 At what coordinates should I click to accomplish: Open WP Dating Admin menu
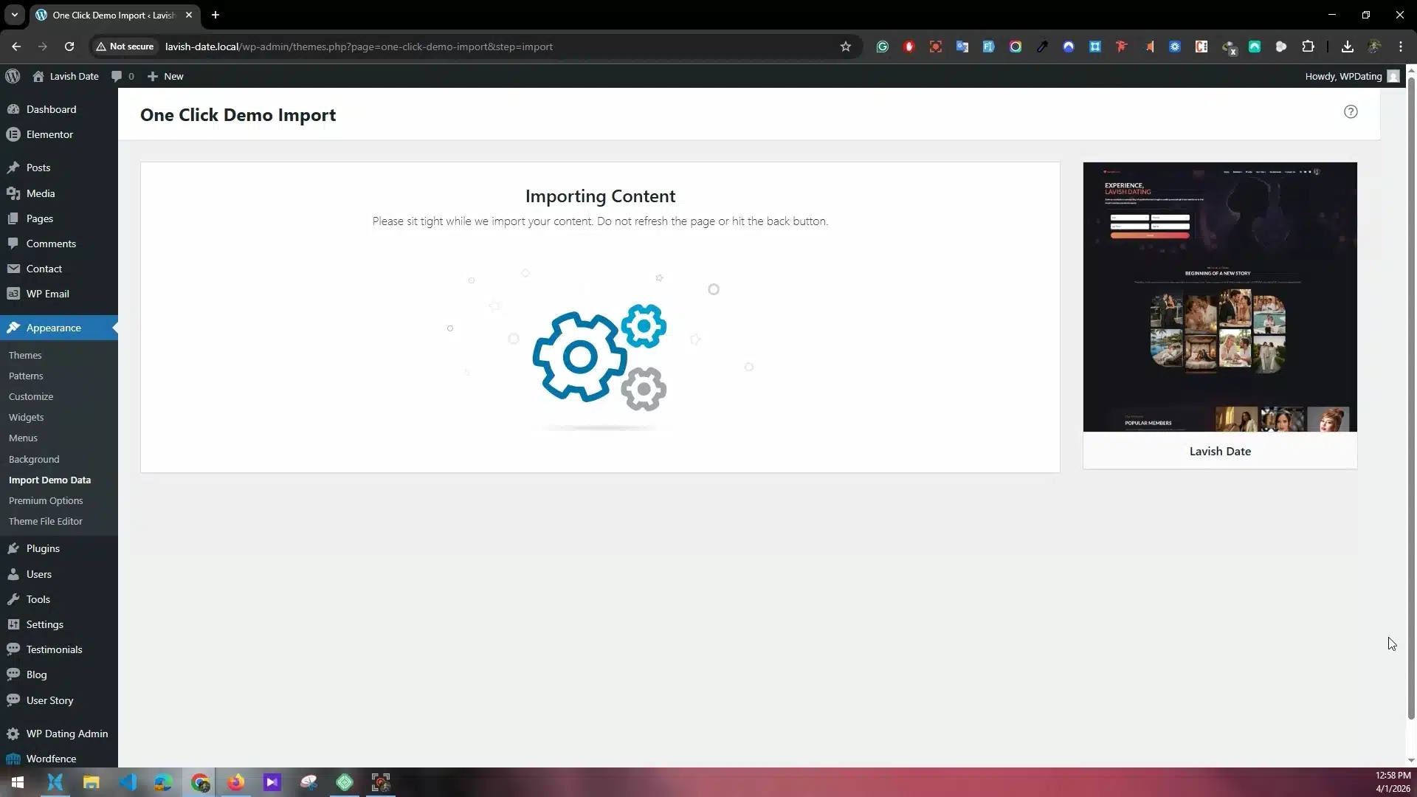click(x=66, y=734)
